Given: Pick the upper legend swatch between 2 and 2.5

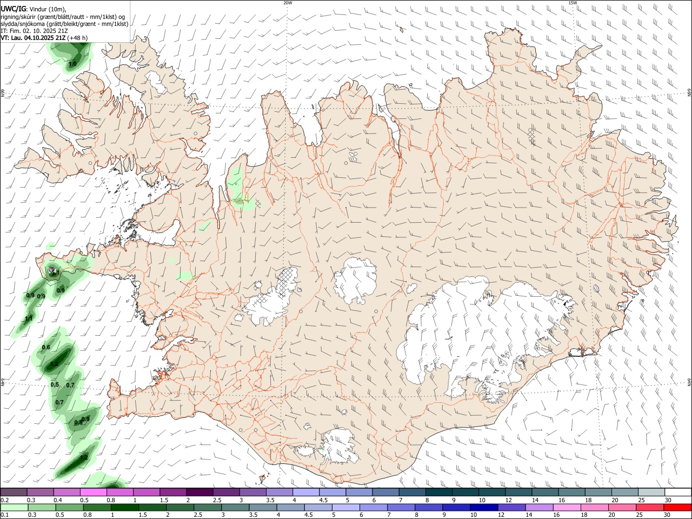Looking at the screenshot, I should coord(199,492).
